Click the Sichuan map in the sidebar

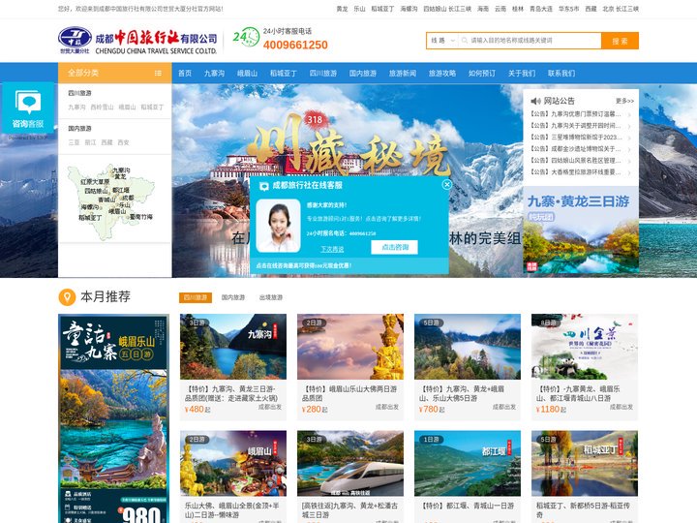(x=110, y=201)
